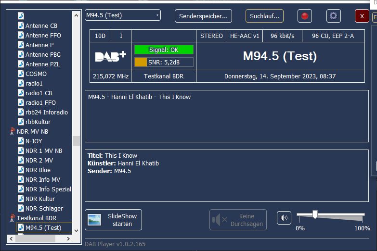Click the volume slider handle
Viewport: 377px width, 251px height.
tap(315, 214)
